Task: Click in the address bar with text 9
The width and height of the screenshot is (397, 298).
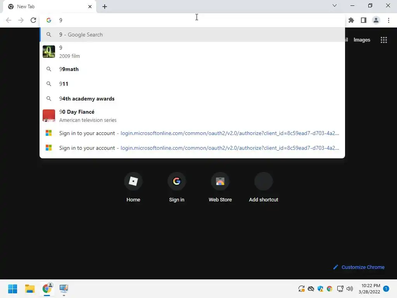Action: point(192,20)
